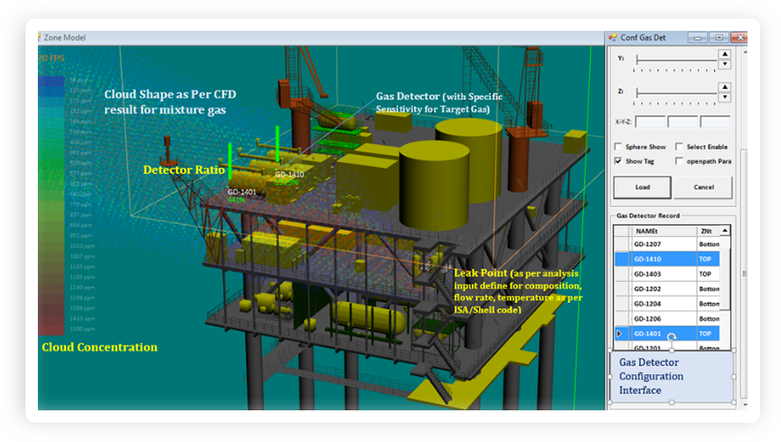Image resolution: width=781 pixels, height=442 pixels.
Task: Click the Y position slider track
Action: click(x=678, y=60)
